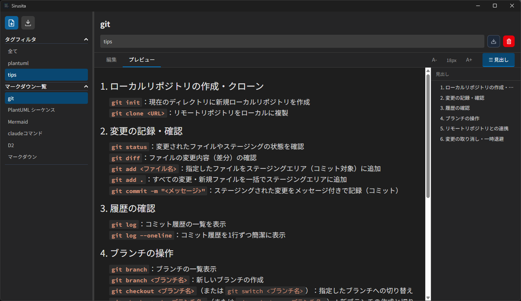Click the Sirusita app icon in the title bar
The image size is (521, 301).
point(6,6)
